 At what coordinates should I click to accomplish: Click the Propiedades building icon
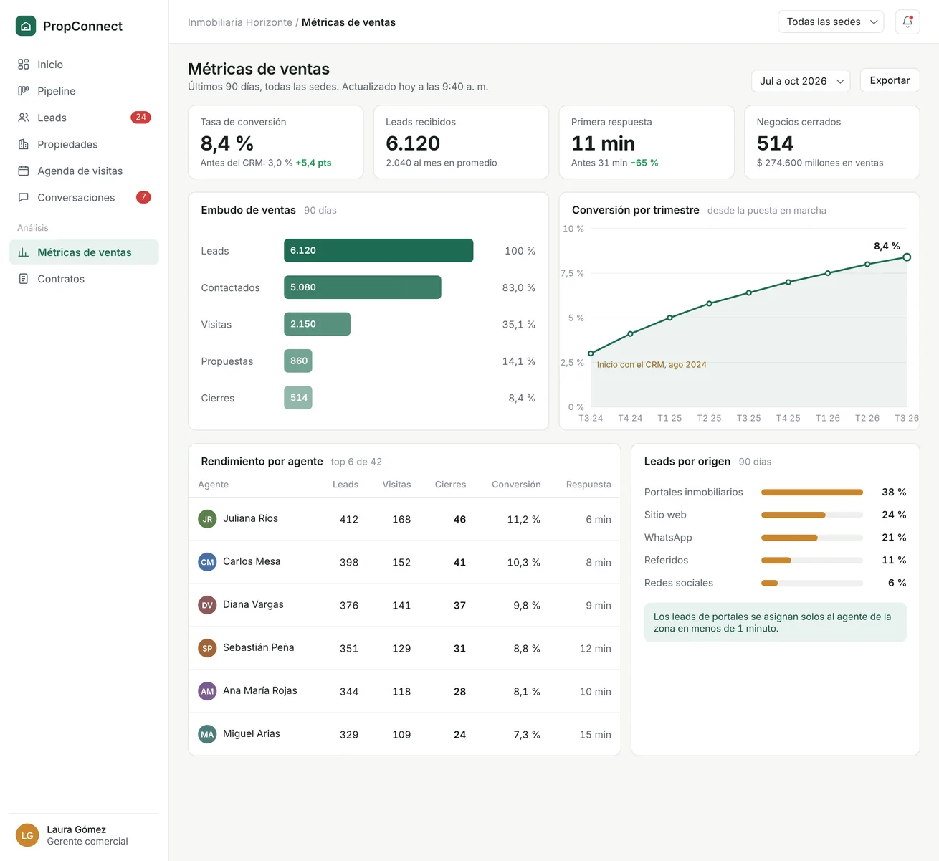click(24, 144)
